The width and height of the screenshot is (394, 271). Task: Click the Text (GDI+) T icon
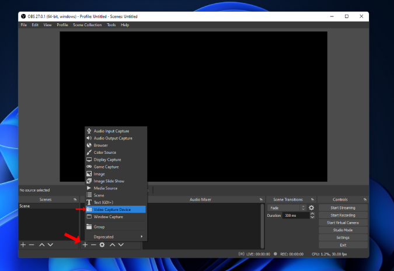(89, 202)
